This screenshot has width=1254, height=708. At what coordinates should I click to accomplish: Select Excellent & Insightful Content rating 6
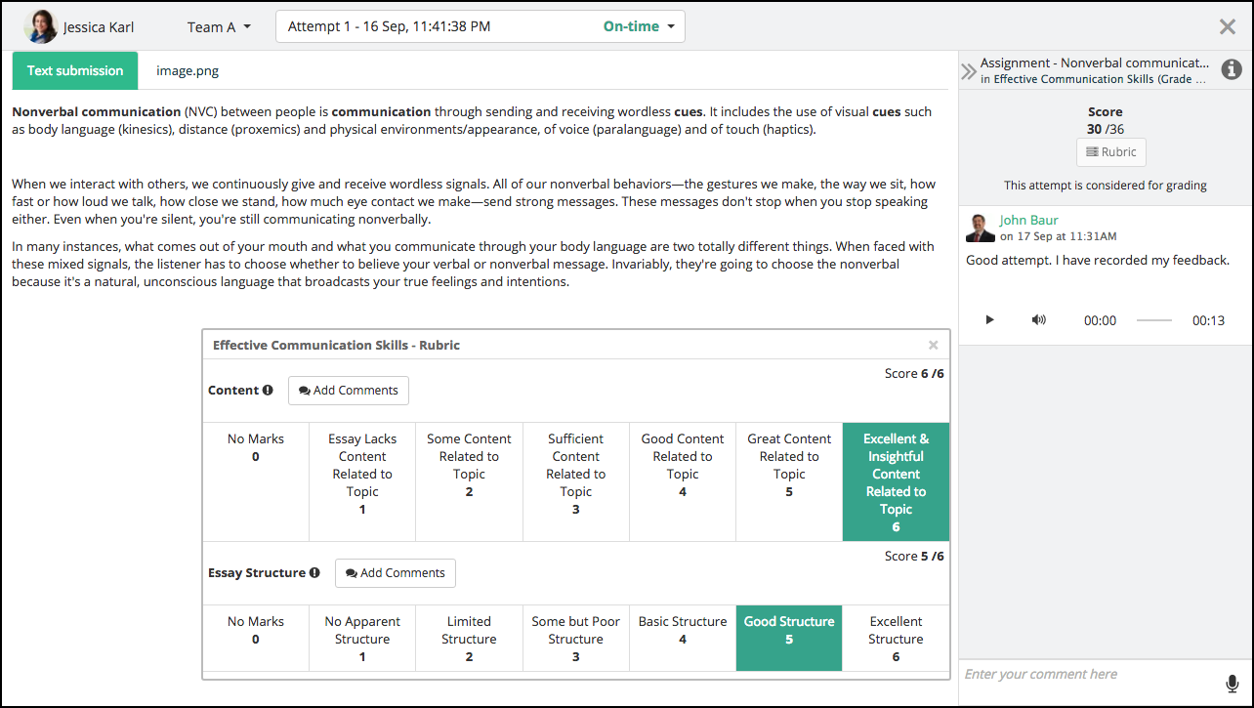click(896, 482)
